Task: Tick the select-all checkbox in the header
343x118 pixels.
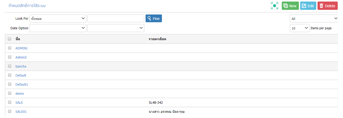Action: (x=10, y=39)
